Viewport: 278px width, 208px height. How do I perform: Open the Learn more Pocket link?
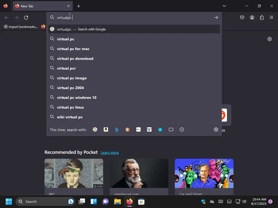[110, 152]
